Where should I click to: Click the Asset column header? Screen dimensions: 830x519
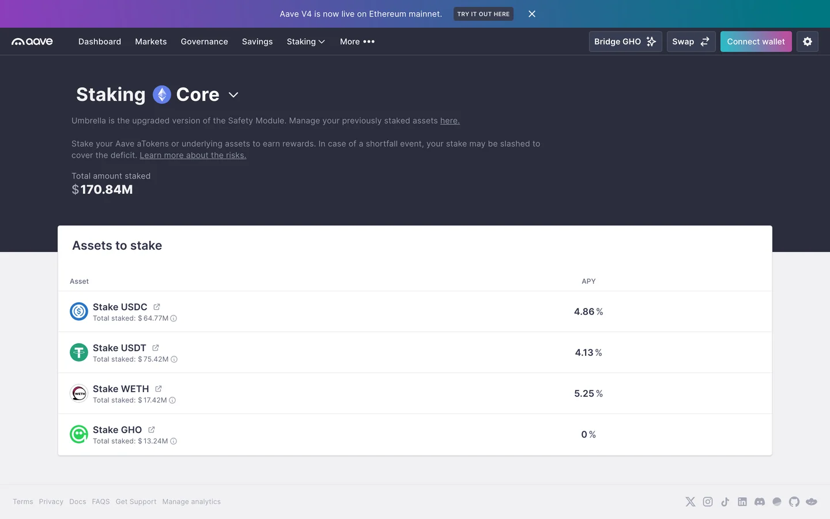79,281
